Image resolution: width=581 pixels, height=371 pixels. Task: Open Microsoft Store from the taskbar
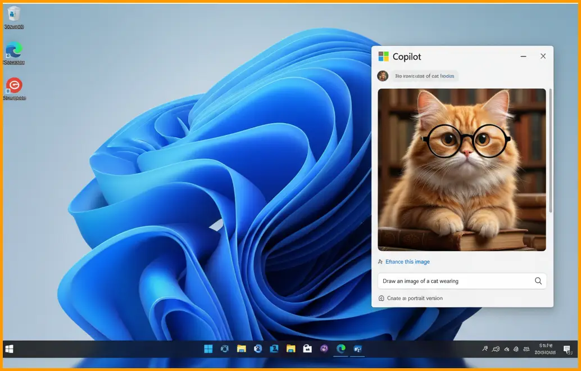pos(307,349)
